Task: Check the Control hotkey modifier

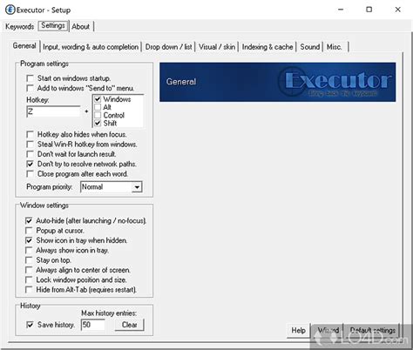Action: click(x=98, y=115)
